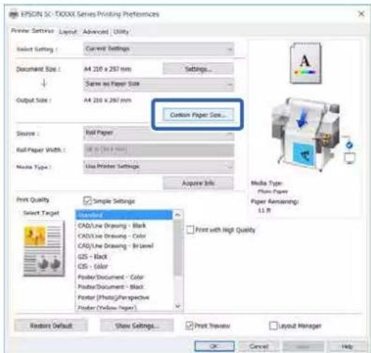Click the Document Size Settings button
Viewport: 371px width, 353px height.
click(x=198, y=69)
